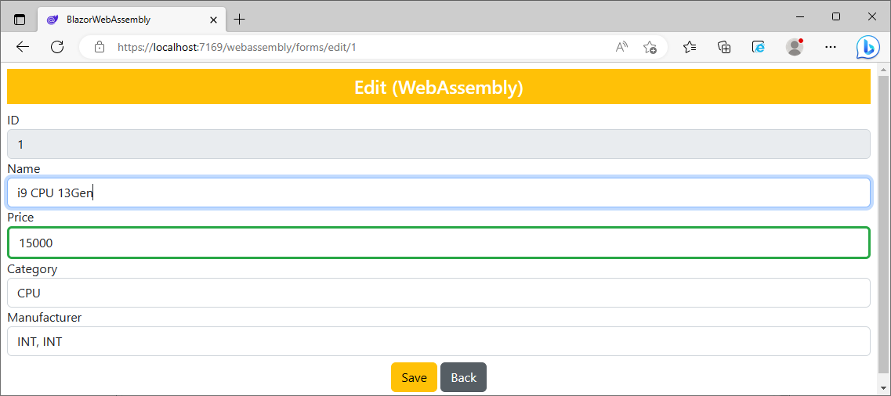Image resolution: width=891 pixels, height=396 pixels.
Task: Click the Name label
Action: [x=24, y=168]
